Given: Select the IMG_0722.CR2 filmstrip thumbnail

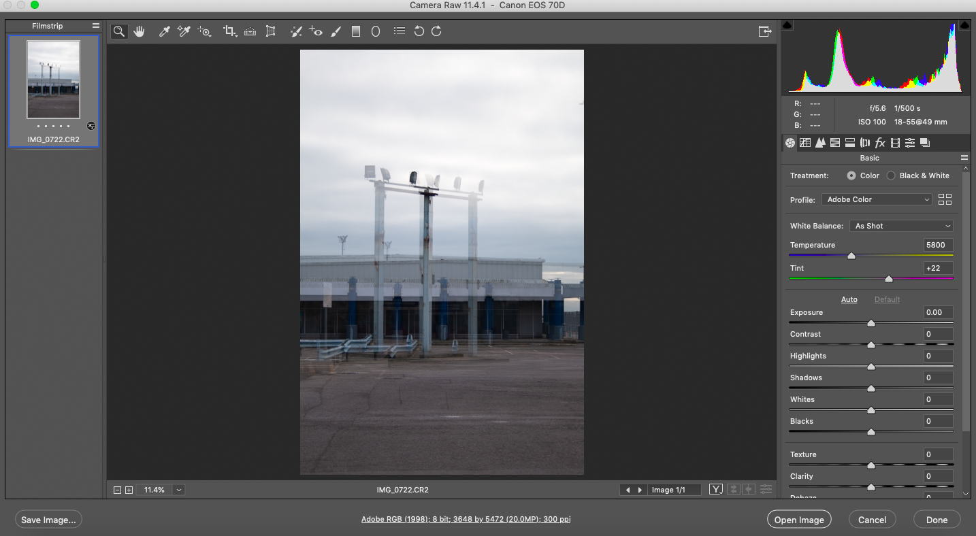Looking at the screenshot, I should coord(53,80).
